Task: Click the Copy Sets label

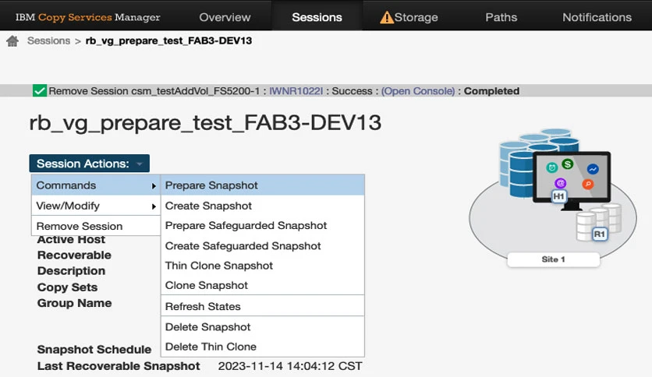Action: [x=67, y=287]
